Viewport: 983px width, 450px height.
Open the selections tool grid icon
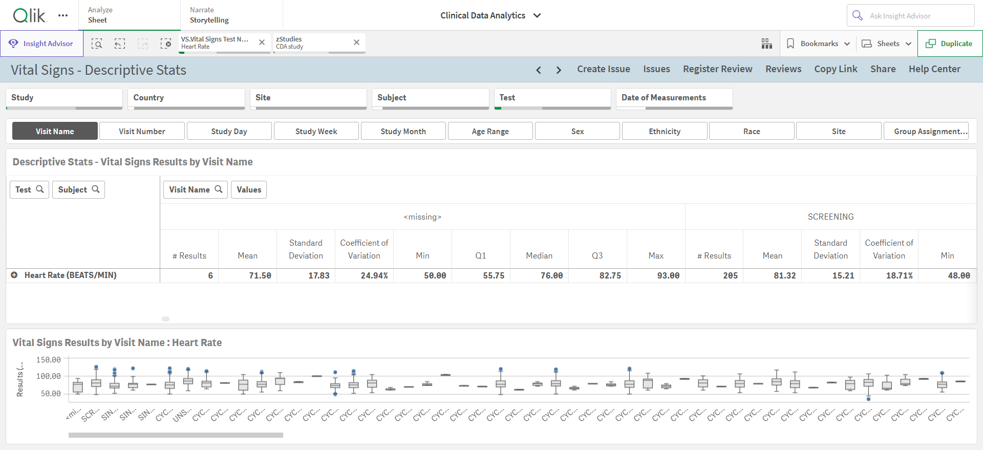point(766,44)
